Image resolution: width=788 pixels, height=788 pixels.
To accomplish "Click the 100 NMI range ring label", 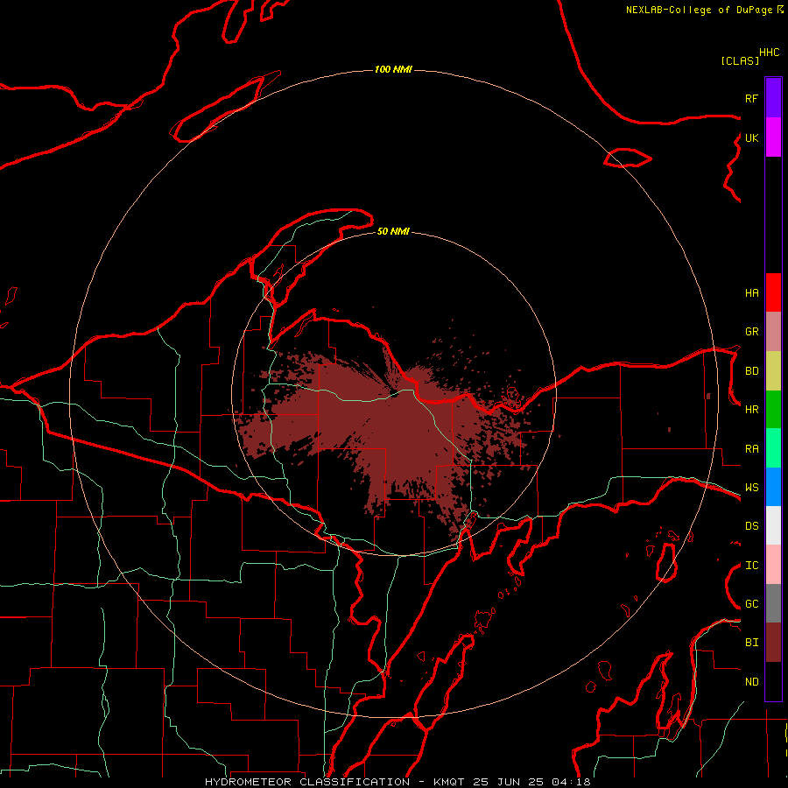I will (x=393, y=69).
